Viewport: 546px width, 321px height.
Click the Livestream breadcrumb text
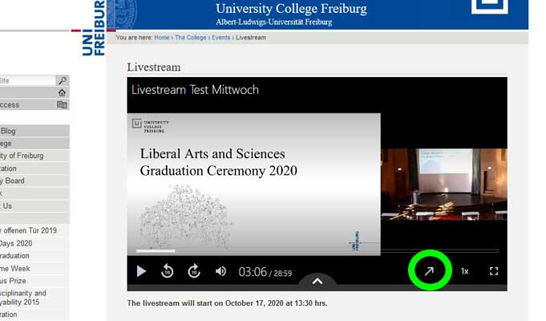pos(251,37)
